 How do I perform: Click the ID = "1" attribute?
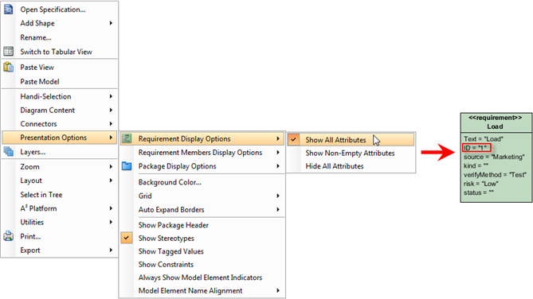[476, 148]
